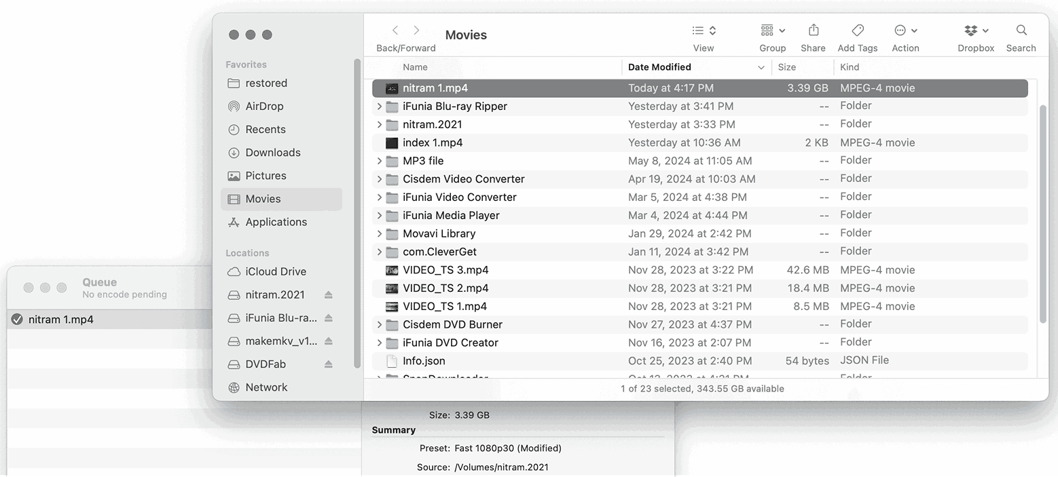
Task: Sort the list by Size column
Action: click(x=788, y=67)
